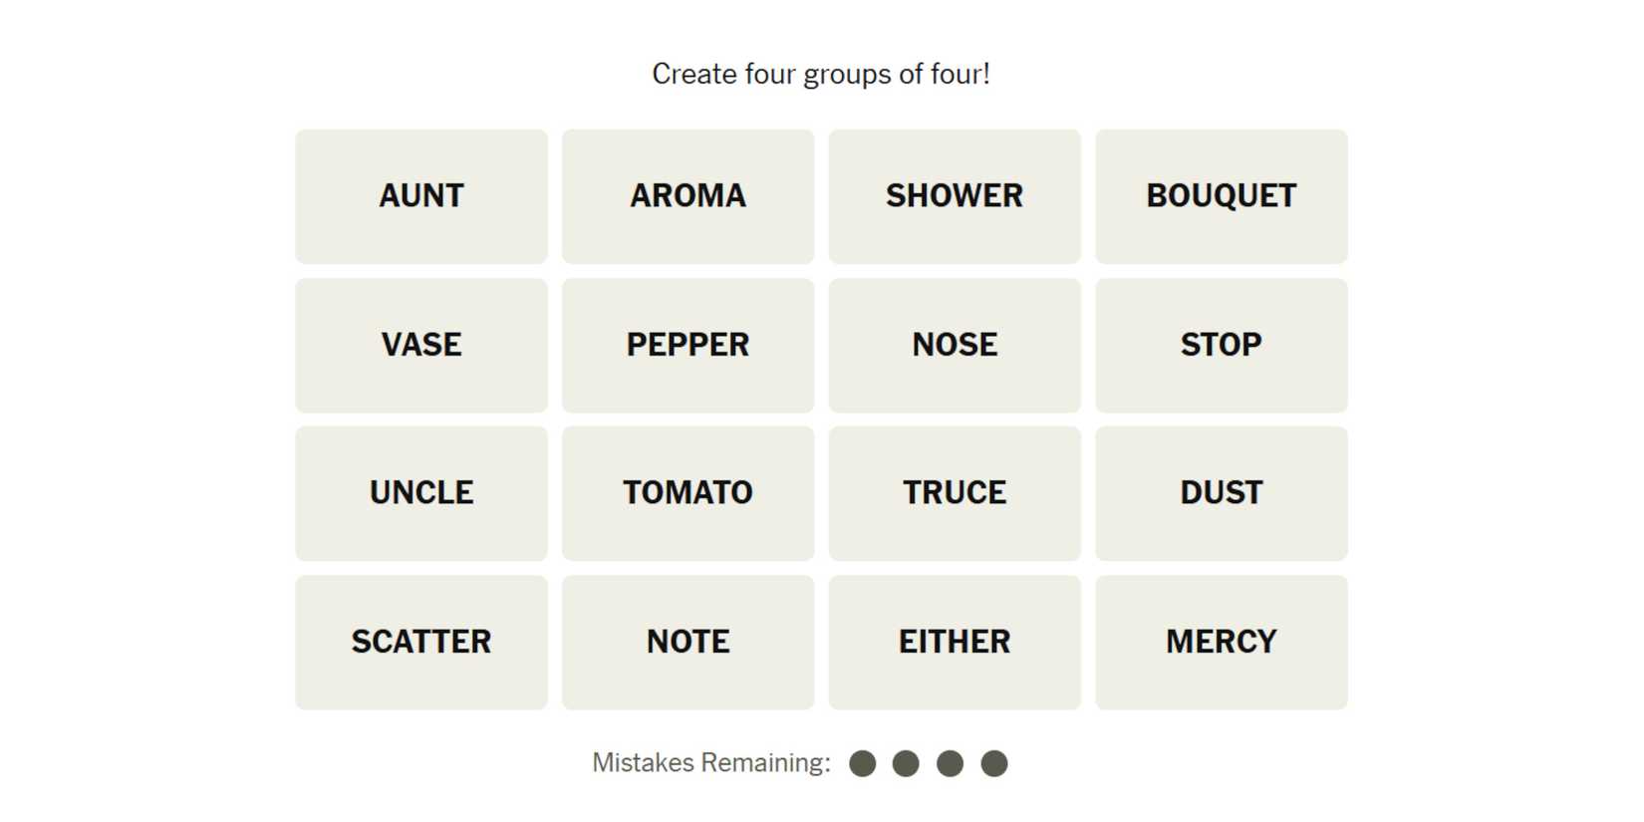Select the MERCY tile
The width and height of the screenshot is (1644, 822).
(x=1221, y=642)
